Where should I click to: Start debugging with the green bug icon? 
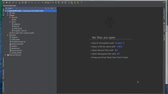(56, 3)
